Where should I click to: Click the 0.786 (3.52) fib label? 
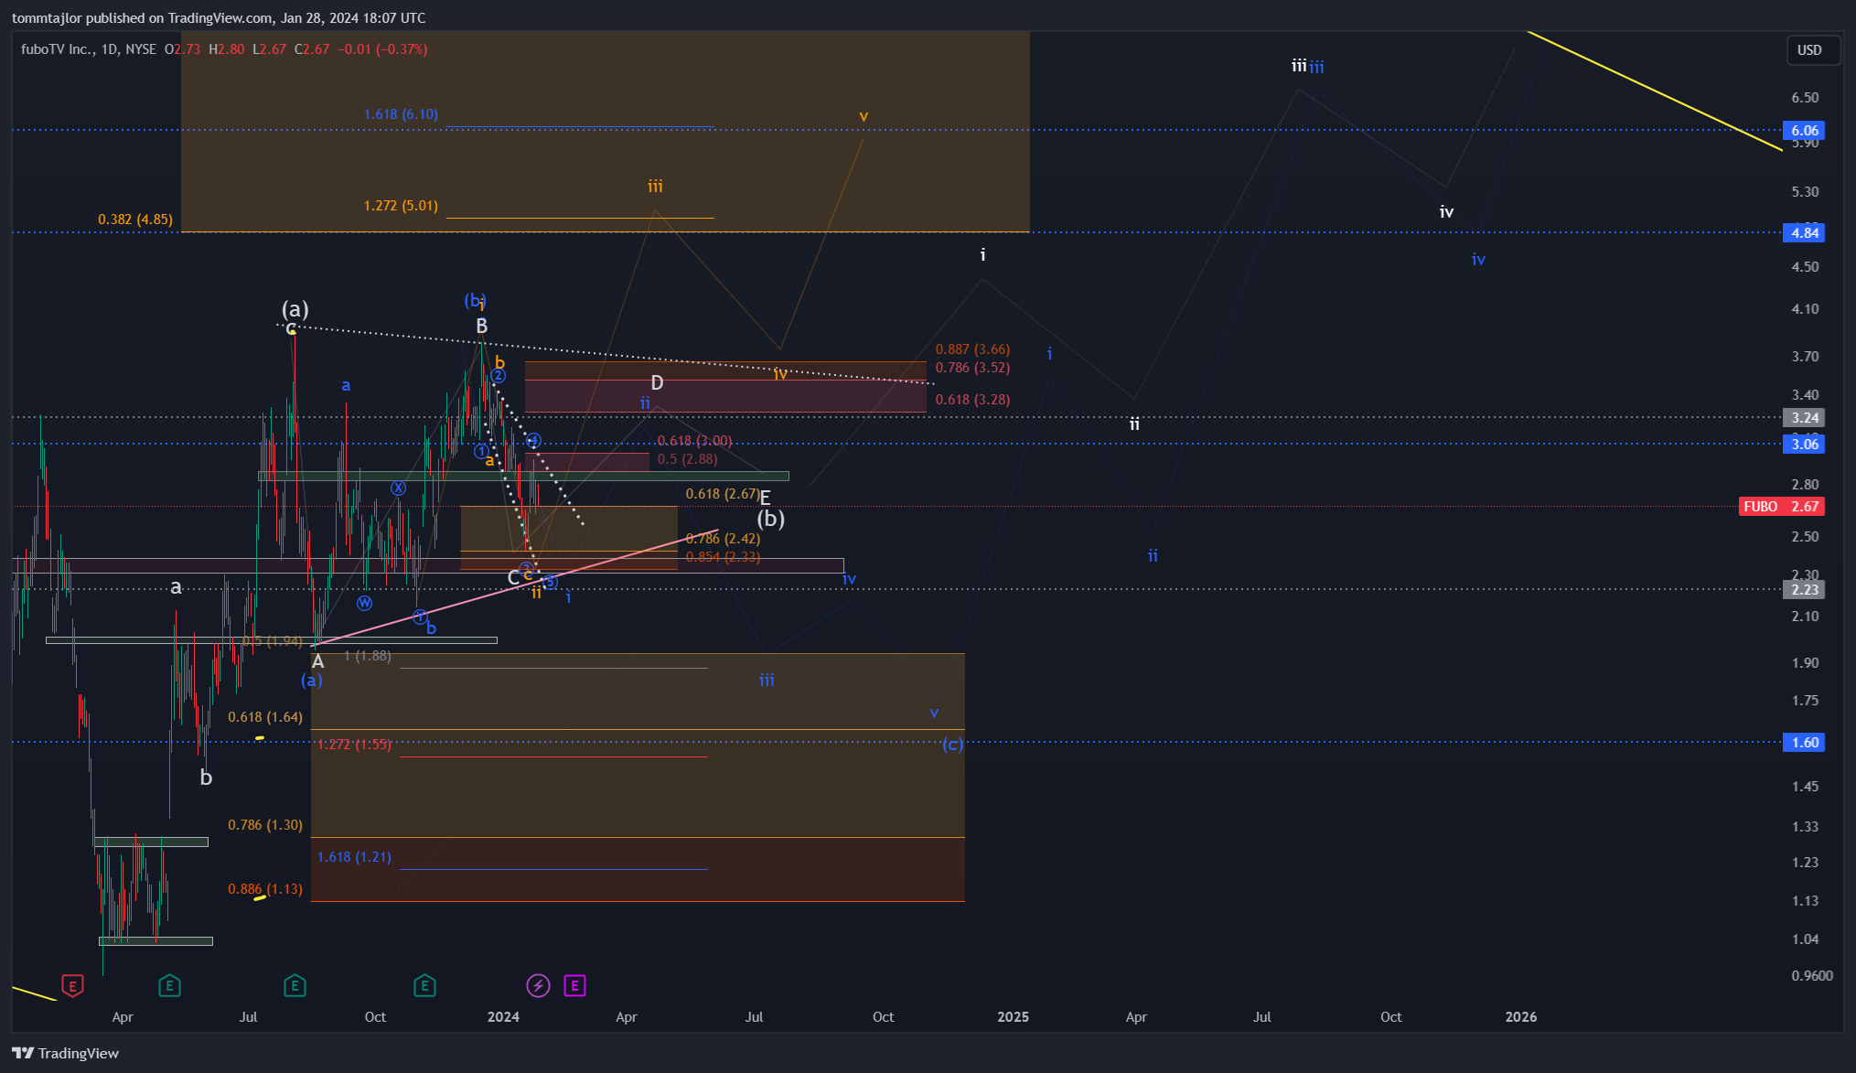tap(972, 368)
